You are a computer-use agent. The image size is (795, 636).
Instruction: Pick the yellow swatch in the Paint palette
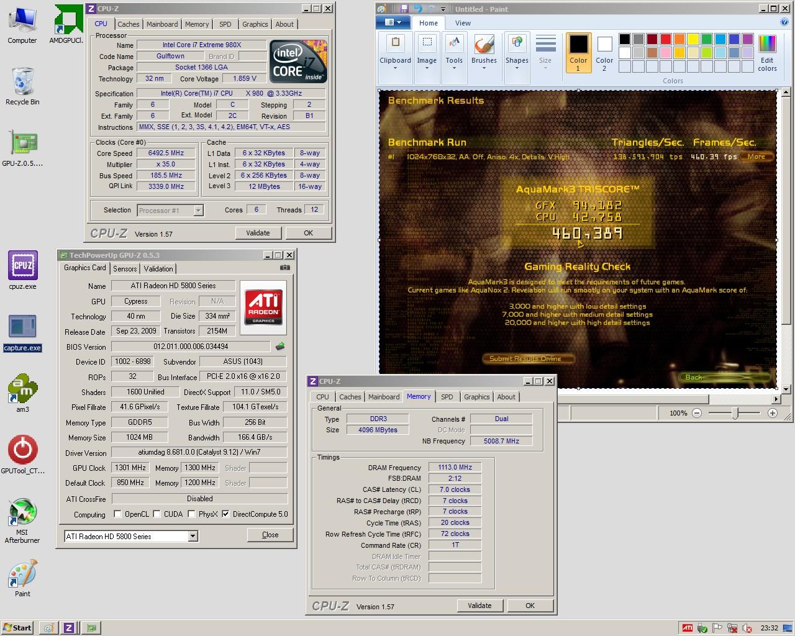pos(693,39)
